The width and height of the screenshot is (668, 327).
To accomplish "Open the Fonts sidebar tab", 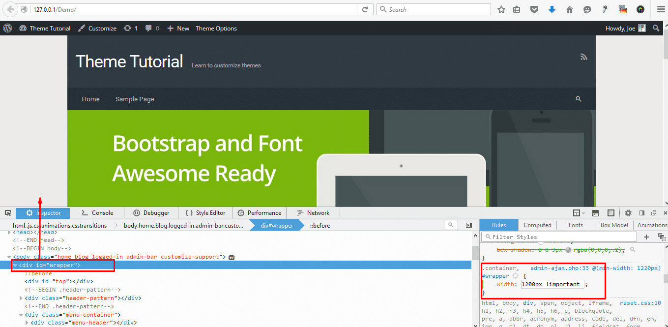I will [x=576, y=225].
